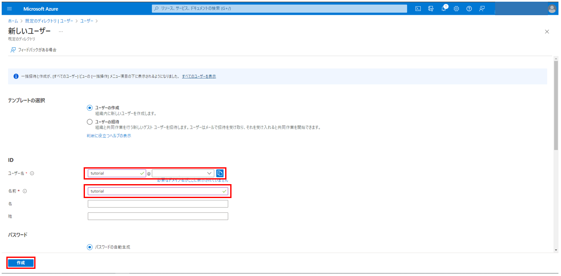
Task: Select the ユーザーの招待 radio button
Action: click(90, 122)
